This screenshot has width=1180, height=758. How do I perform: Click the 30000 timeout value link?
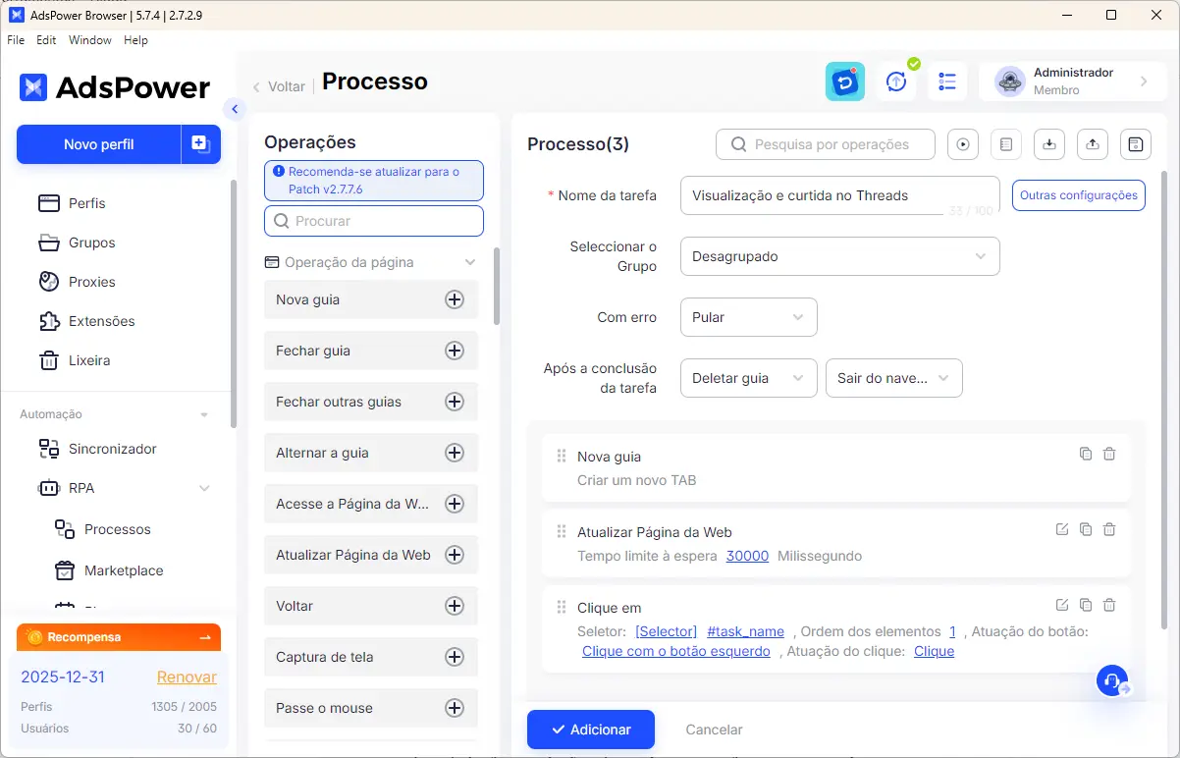tap(747, 556)
